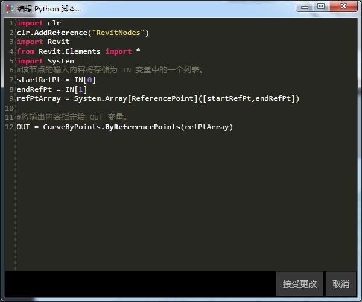Minimize the Python script editor window

click(305, 7)
